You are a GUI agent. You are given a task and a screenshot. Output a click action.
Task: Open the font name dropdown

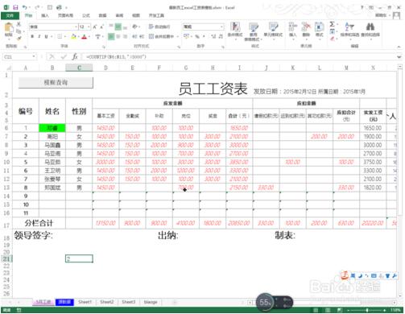click(x=76, y=27)
